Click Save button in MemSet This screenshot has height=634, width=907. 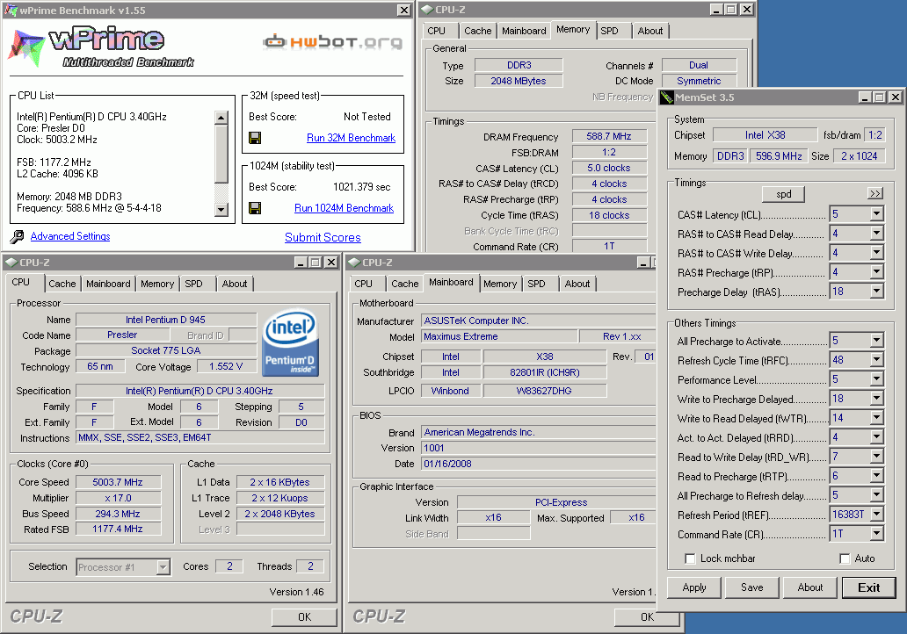click(x=752, y=587)
